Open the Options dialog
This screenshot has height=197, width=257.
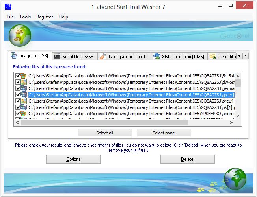pyautogui.click(x=73, y=159)
